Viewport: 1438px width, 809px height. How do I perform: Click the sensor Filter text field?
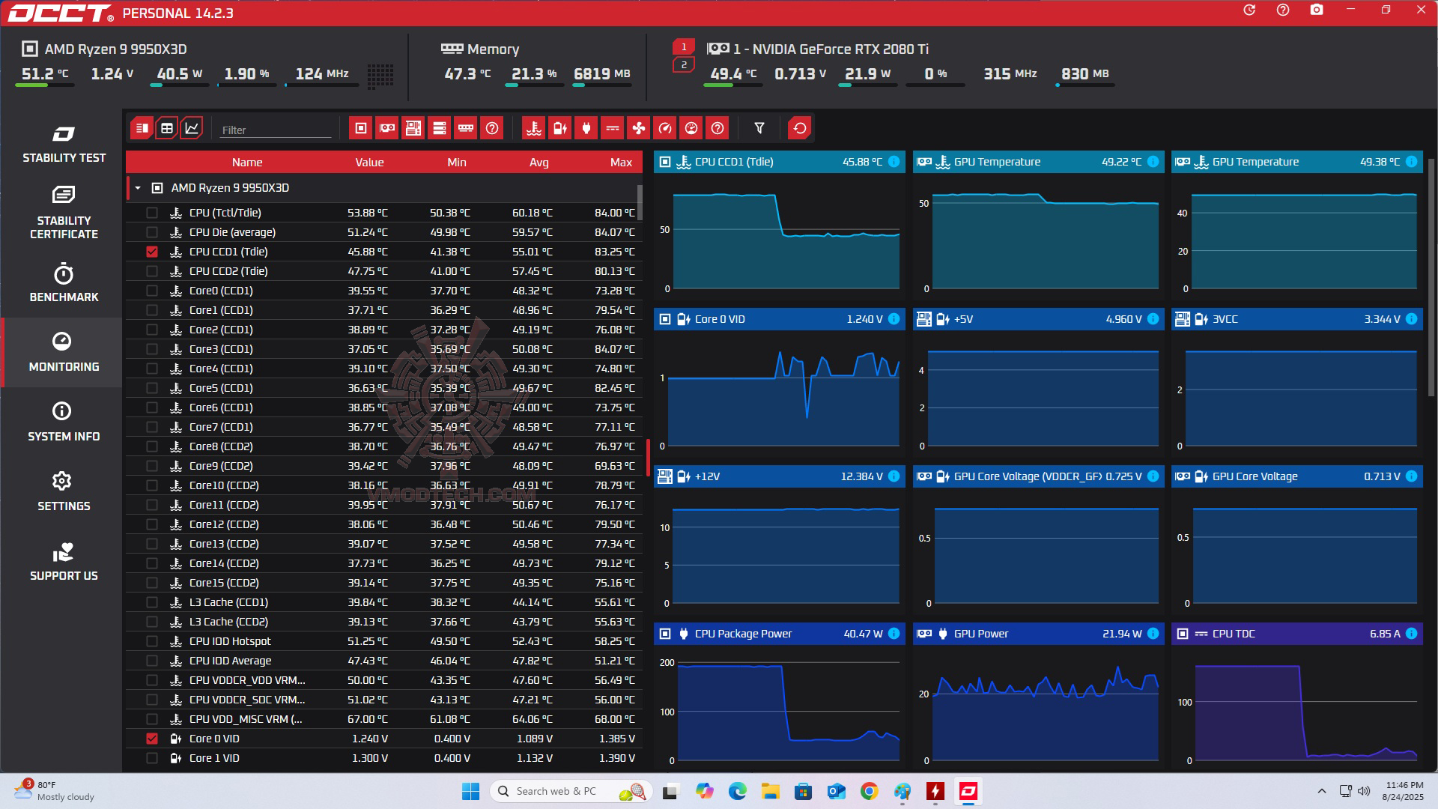275,130
